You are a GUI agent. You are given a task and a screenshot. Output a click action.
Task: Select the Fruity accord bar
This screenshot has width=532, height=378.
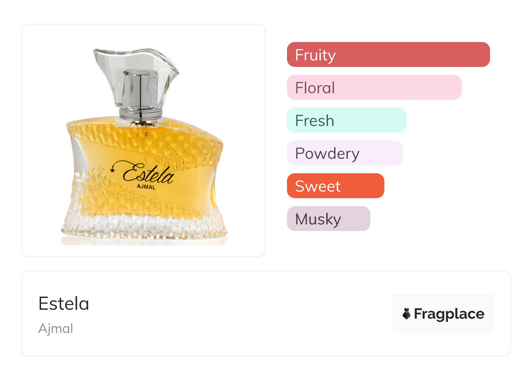(388, 55)
